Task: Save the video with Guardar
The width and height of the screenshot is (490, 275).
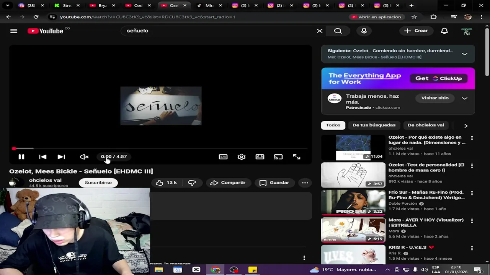Action: [x=274, y=183]
